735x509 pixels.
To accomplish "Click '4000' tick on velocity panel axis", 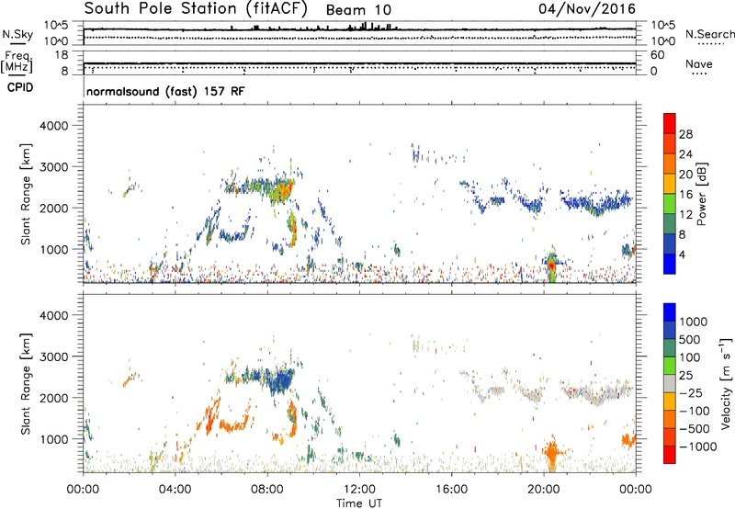I will click(53, 315).
